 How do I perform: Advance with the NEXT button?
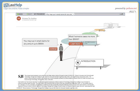[29, 14]
